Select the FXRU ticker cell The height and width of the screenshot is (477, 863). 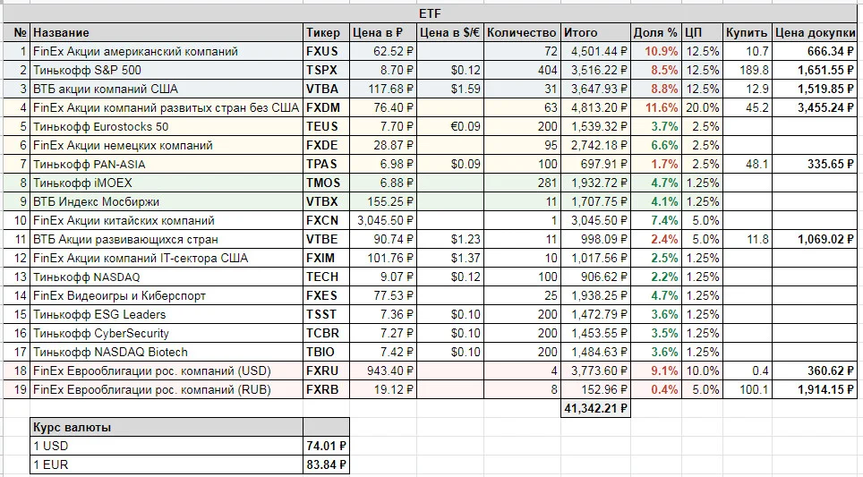[x=327, y=371]
